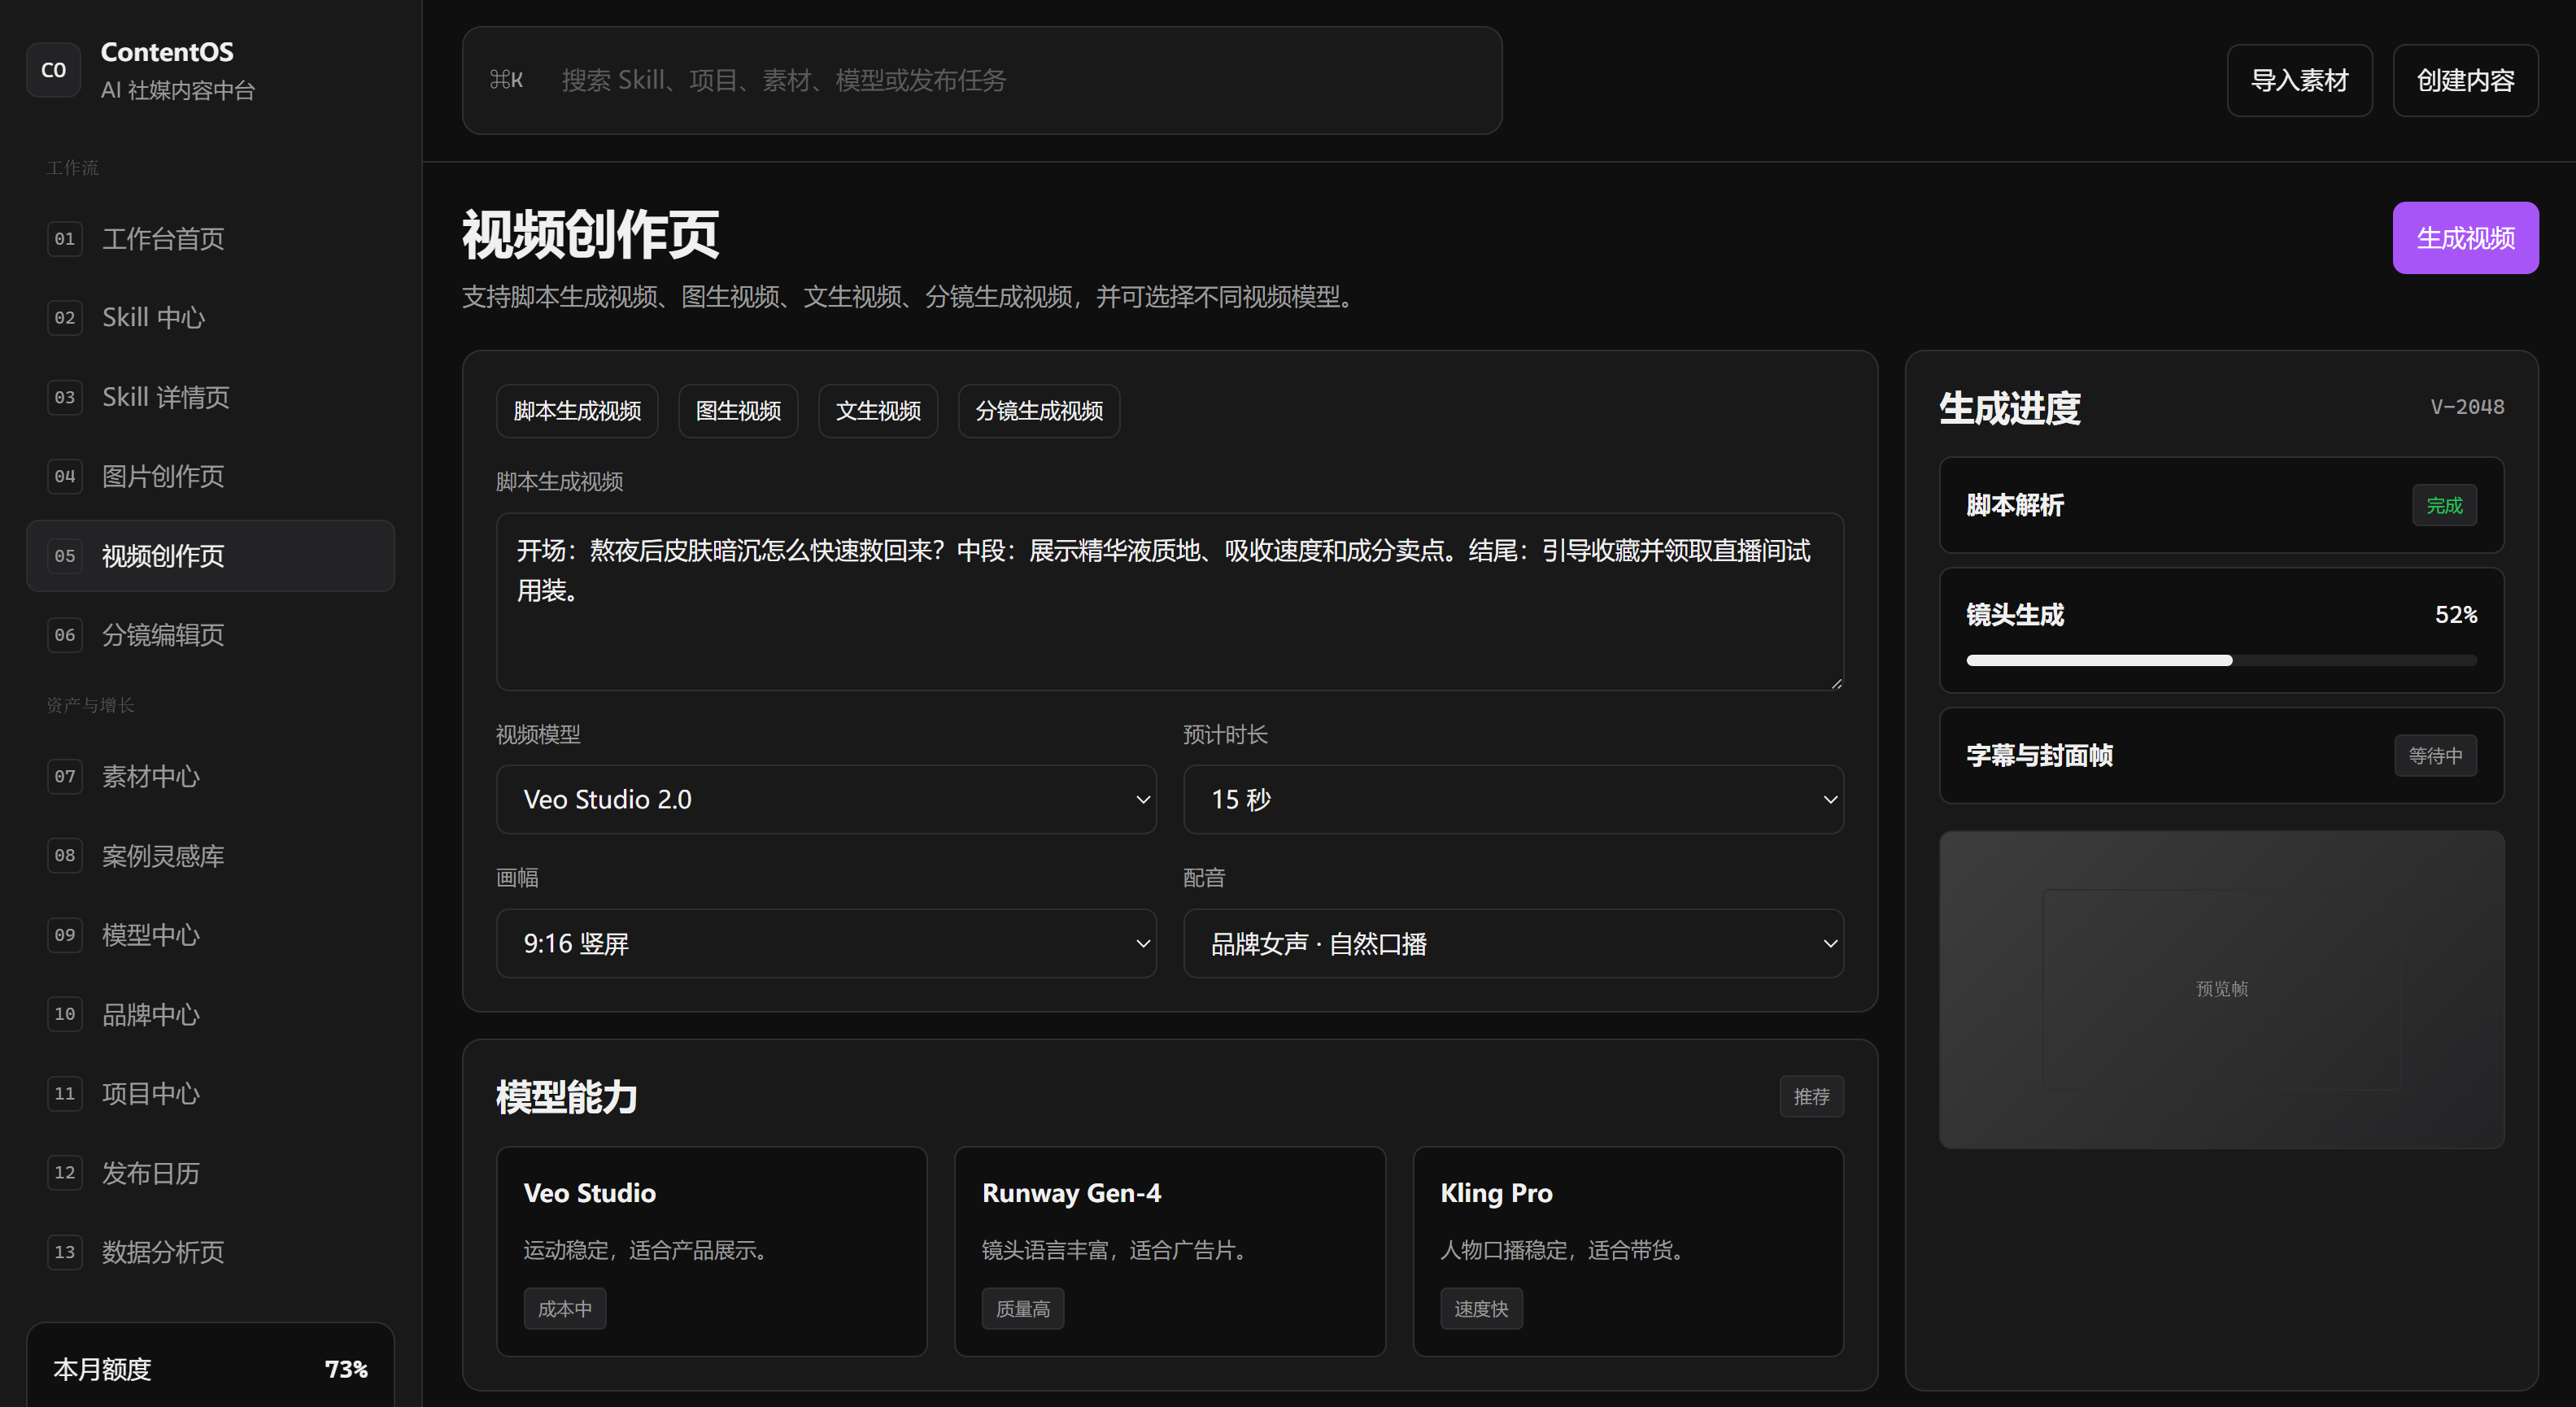Click the 镜头生成 progress bar
The height and width of the screenshot is (1407, 2576).
(x=2221, y=660)
